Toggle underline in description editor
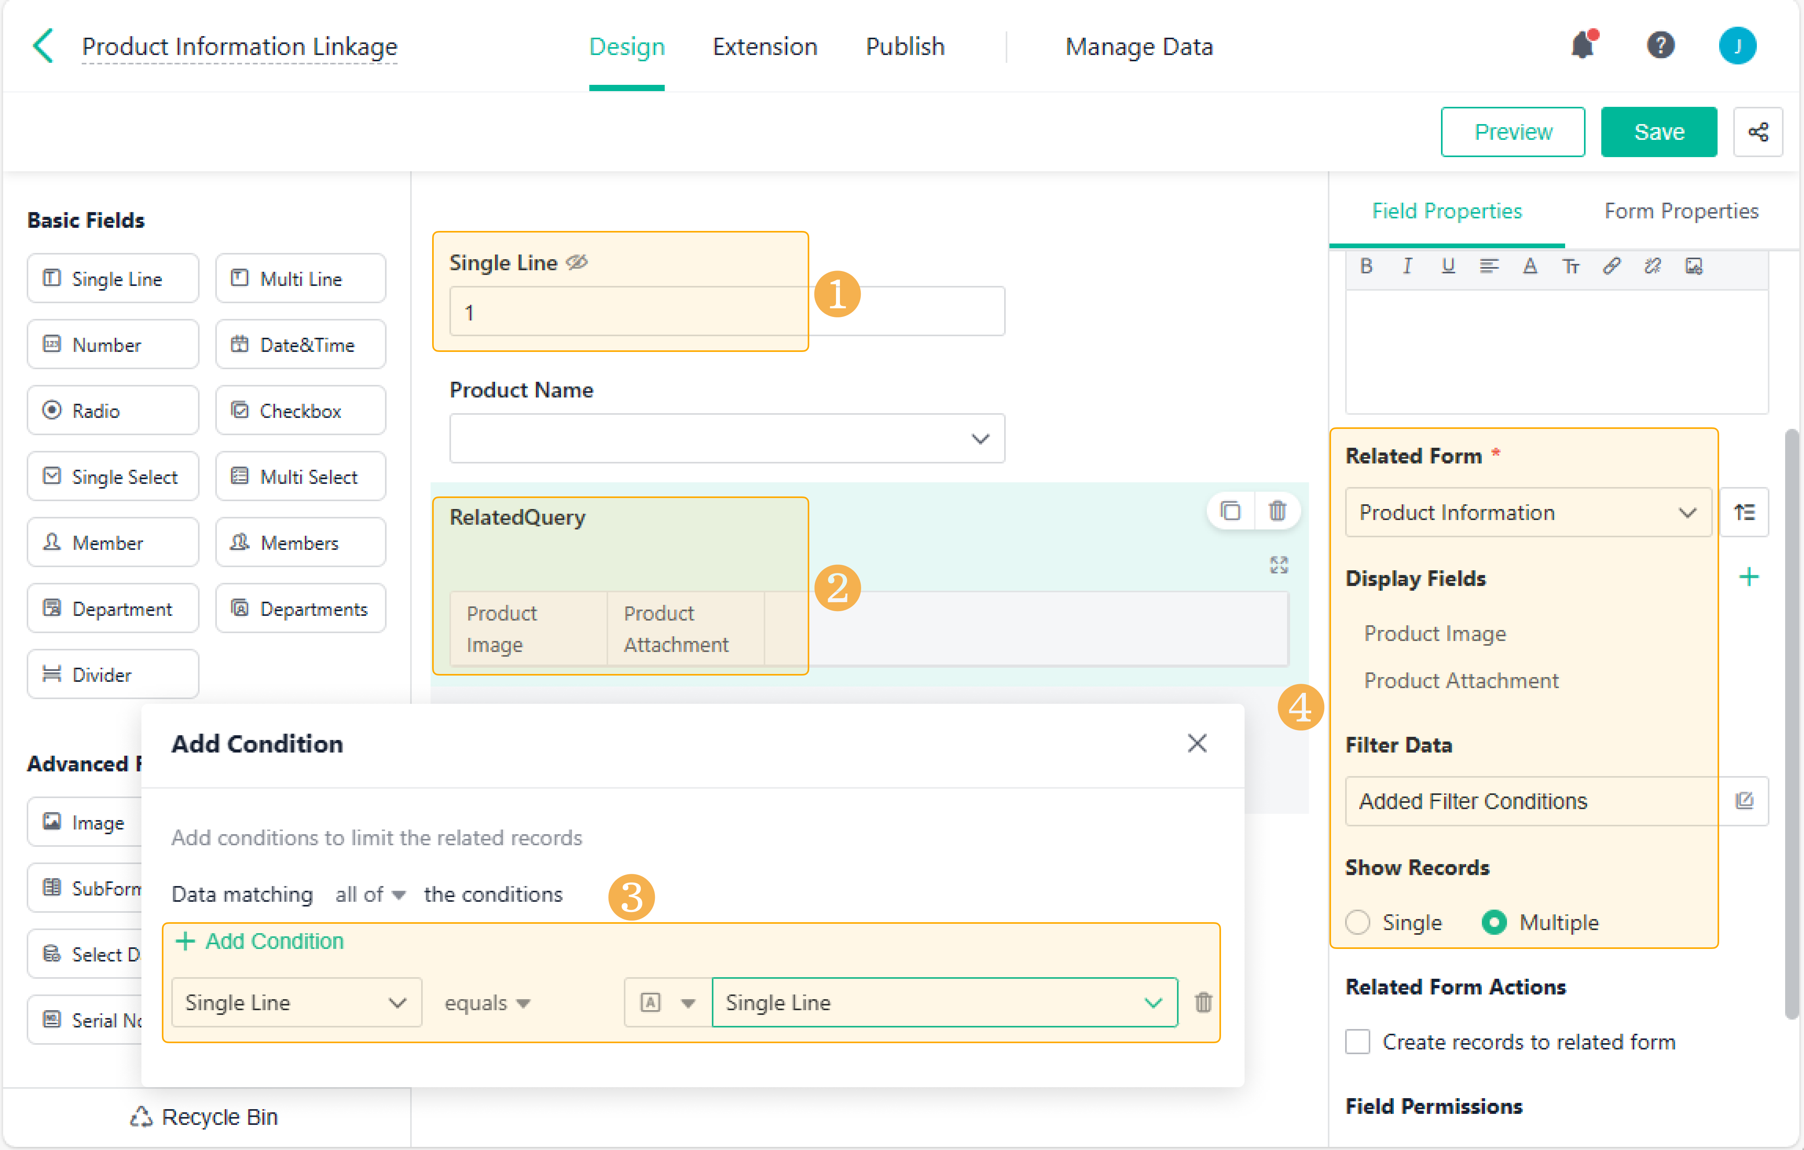 click(x=1447, y=267)
